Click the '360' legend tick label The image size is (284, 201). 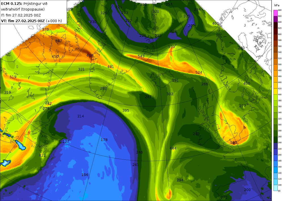pyautogui.click(x=280, y=107)
